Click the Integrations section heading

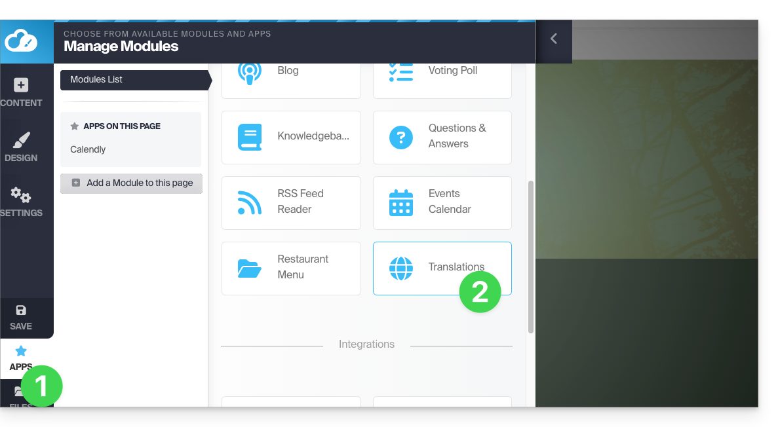[x=366, y=344]
